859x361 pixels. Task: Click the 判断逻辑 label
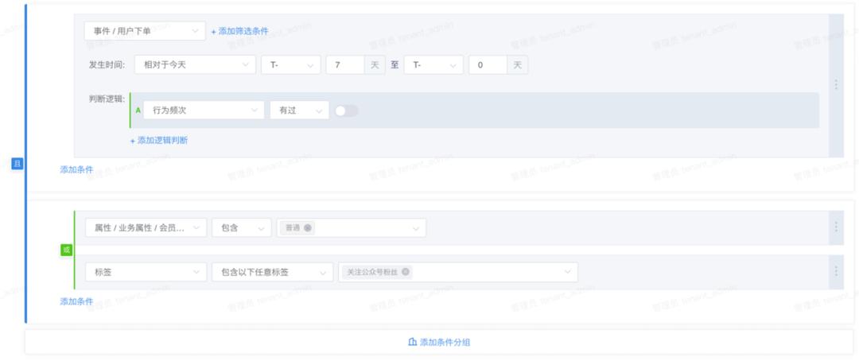click(107, 99)
